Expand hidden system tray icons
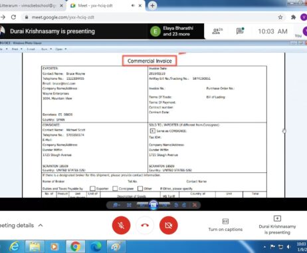Image resolution: width=307 pixels, height=253 pixels. pyautogui.click(x=264, y=246)
